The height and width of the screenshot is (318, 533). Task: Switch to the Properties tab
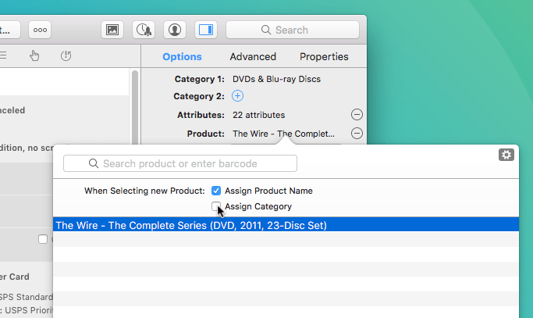click(324, 56)
